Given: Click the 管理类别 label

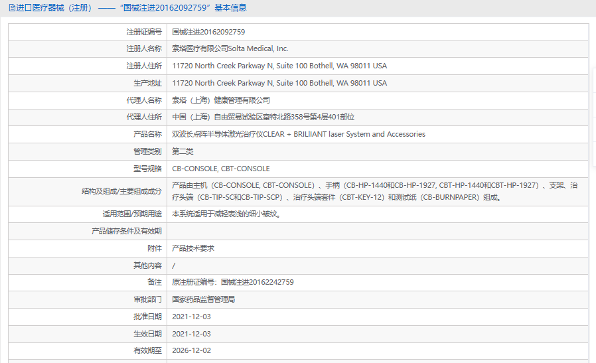Looking at the screenshot, I should [147, 151].
